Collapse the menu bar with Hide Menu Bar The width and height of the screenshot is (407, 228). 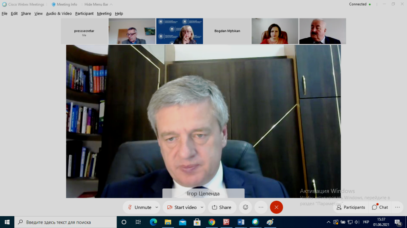point(98,4)
